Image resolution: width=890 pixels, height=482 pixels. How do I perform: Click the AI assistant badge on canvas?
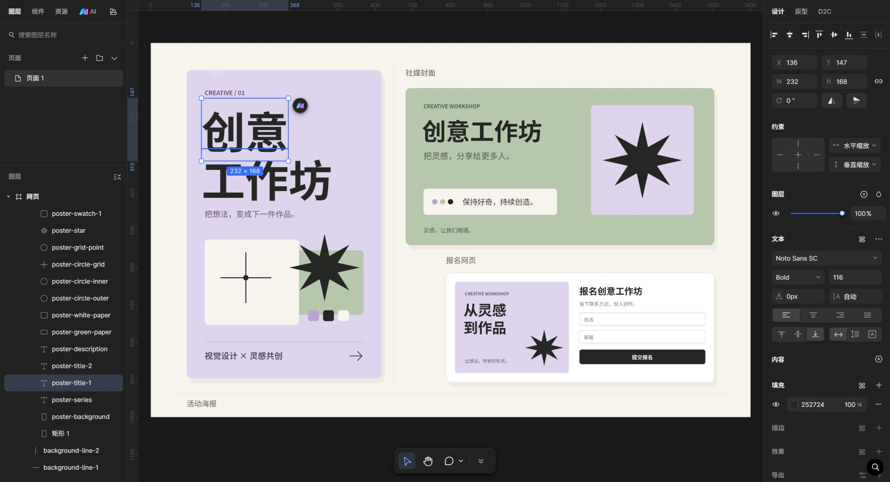pyautogui.click(x=301, y=106)
